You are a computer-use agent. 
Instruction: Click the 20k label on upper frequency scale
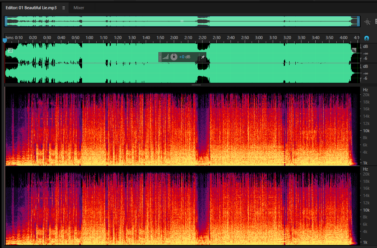[366, 95]
